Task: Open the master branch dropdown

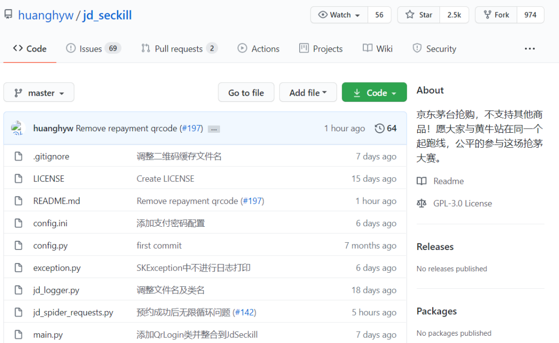Action: point(39,92)
